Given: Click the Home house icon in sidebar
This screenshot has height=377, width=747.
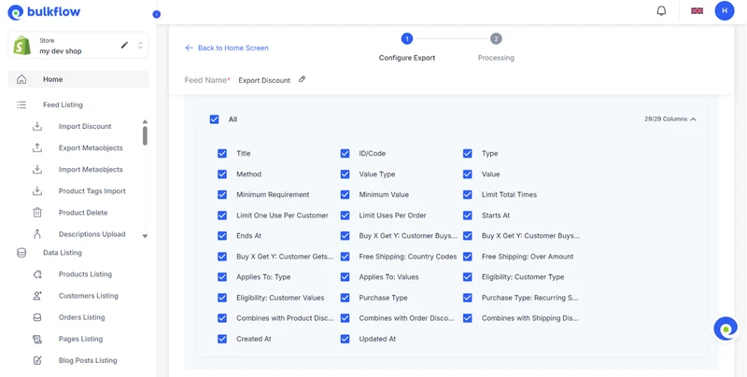Looking at the screenshot, I should (21, 79).
